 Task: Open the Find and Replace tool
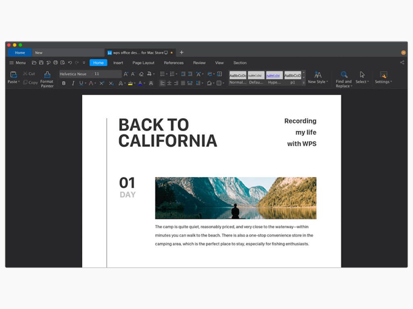click(344, 79)
